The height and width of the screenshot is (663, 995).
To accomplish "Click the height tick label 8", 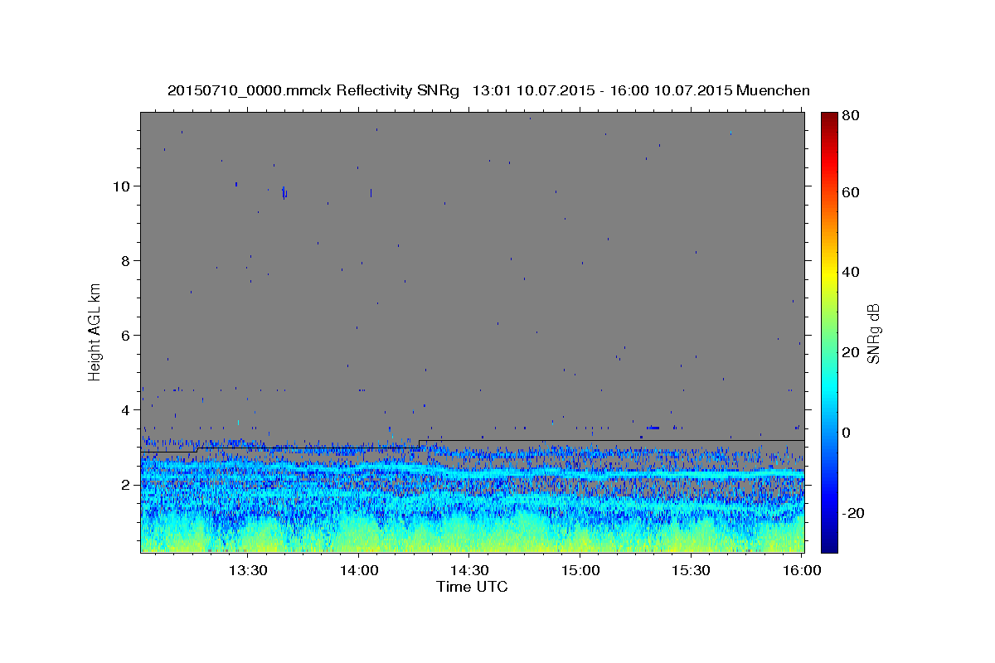I will point(128,260).
